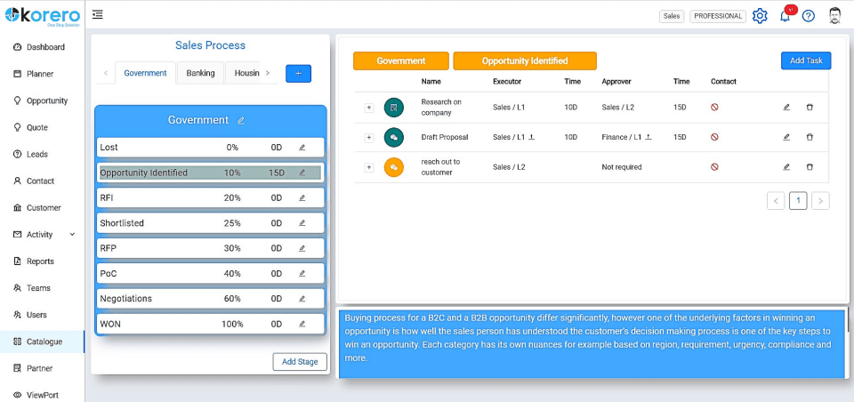
Task: Edit the RFI stage pencil icon
Action: point(302,197)
